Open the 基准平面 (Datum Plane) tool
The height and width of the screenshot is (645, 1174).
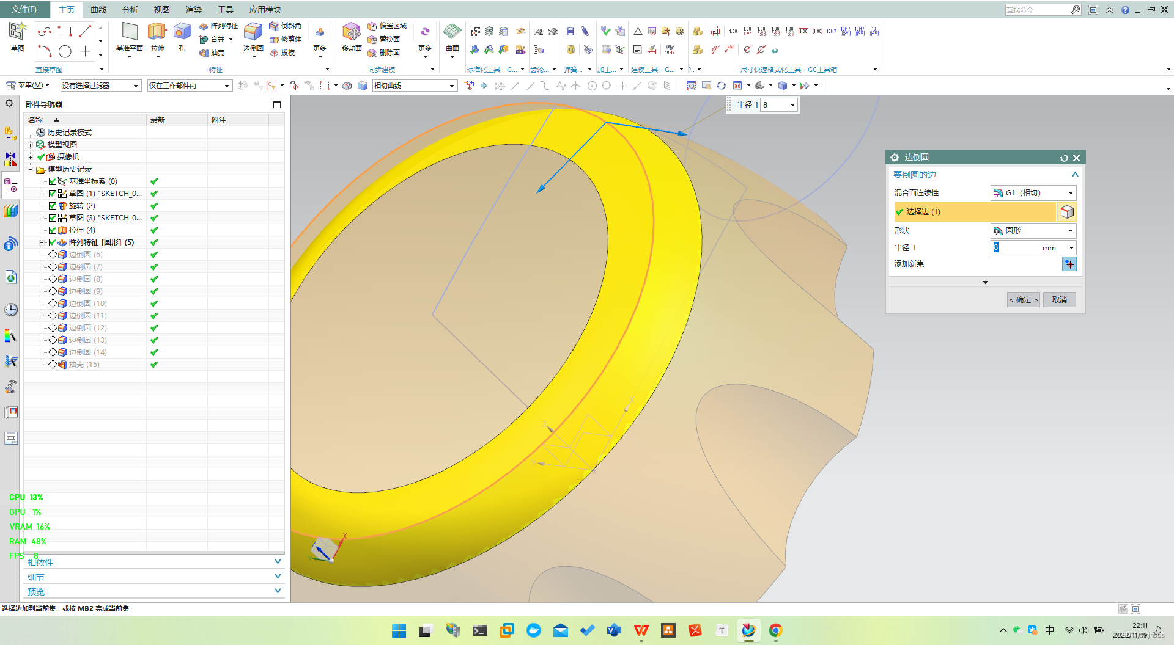click(x=130, y=32)
